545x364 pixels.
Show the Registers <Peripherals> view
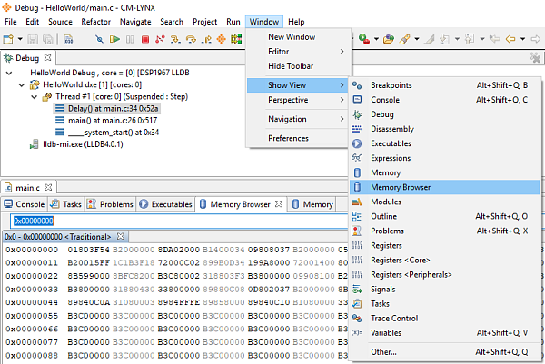point(445,275)
